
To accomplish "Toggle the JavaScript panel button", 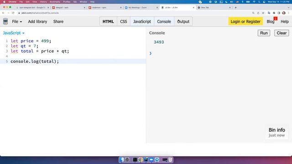I will pyautogui.click(x=142, y=21).
